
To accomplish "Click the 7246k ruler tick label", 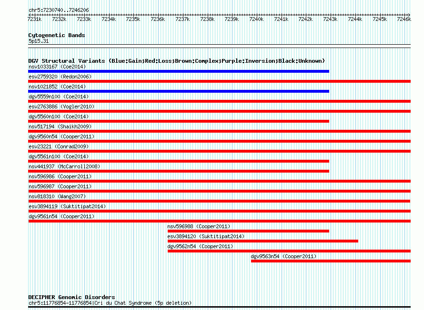I will [404, 19].
